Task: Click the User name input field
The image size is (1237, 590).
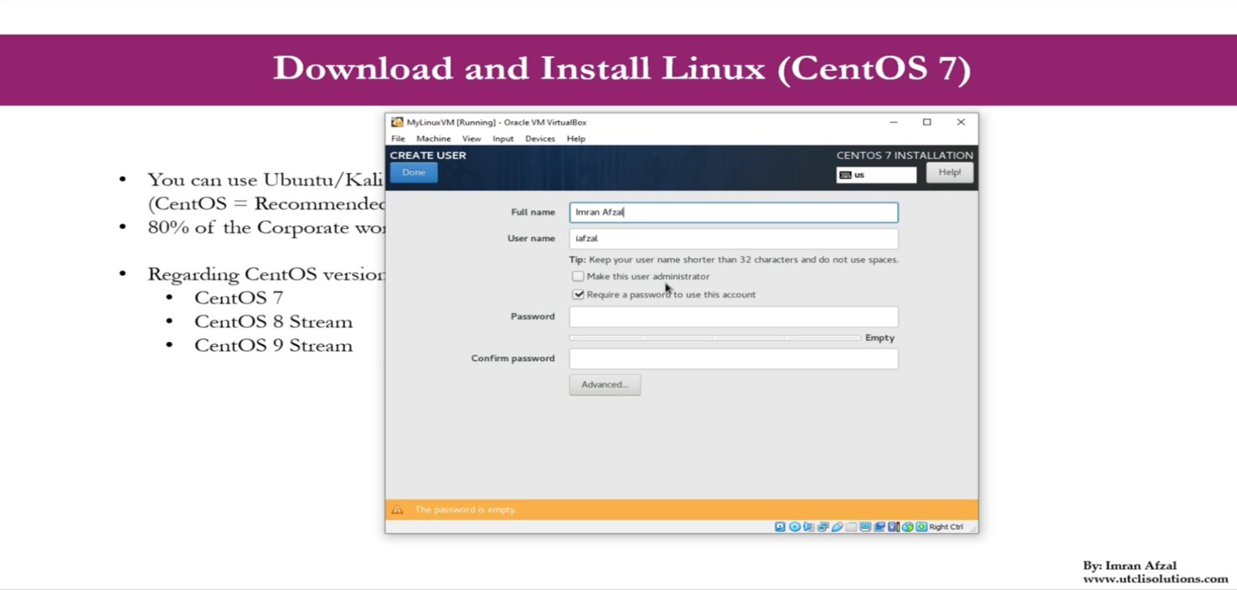Action: point(734,238)
